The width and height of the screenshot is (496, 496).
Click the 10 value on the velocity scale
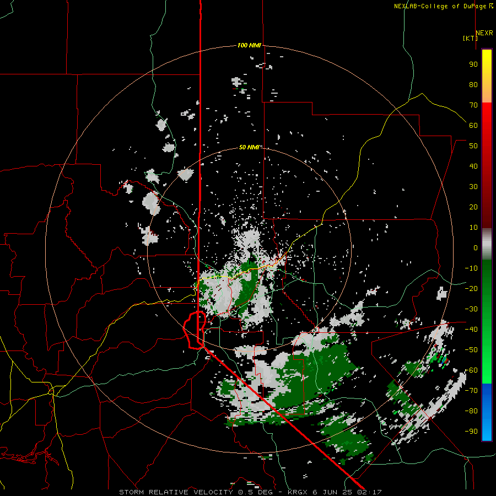[x=473, y=228]
